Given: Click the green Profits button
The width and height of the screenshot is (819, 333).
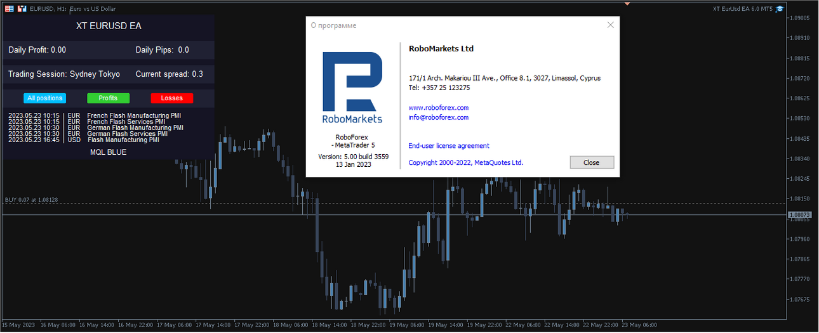Looking at the screenshot, I should (108, 98).
